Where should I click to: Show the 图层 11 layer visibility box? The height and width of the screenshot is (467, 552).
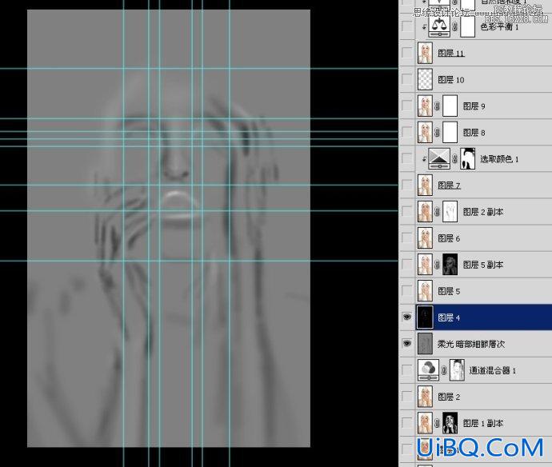coord(406,53)
